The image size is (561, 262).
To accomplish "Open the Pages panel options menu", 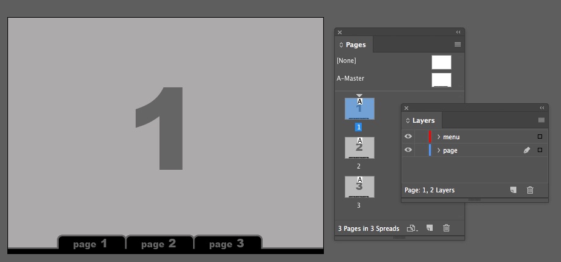I will point(457,45).
